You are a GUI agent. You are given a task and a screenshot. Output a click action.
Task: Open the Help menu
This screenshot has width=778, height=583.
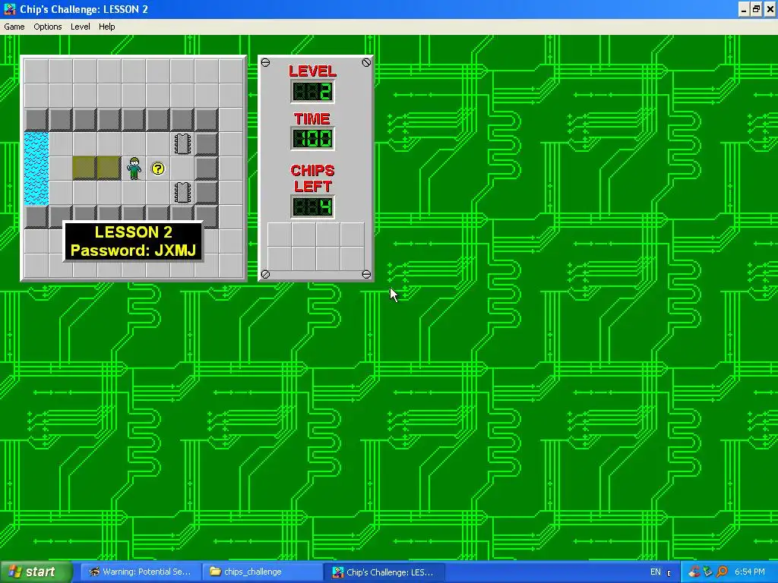pos(106,27)
